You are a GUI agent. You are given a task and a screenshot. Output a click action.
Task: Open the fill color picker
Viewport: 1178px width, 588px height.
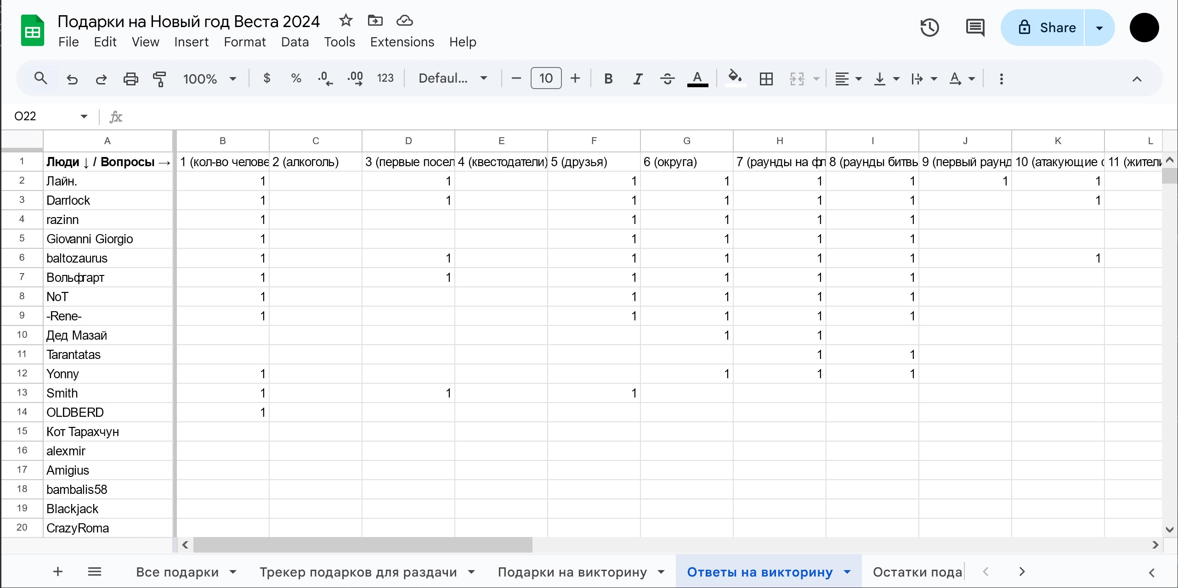coord(735,78)
